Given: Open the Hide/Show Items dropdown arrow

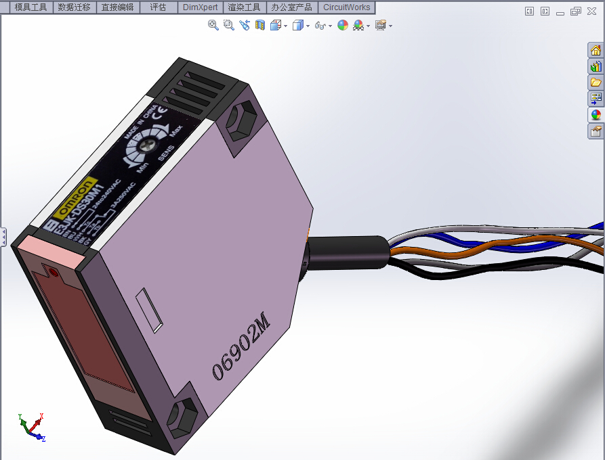Looking at the screenshot, I should [x=331, y=26].
